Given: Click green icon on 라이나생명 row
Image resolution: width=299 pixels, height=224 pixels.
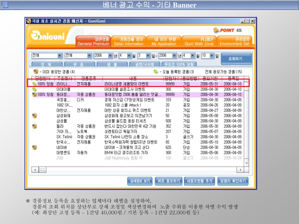Looking at the screenshot, I should coord(34,84).
